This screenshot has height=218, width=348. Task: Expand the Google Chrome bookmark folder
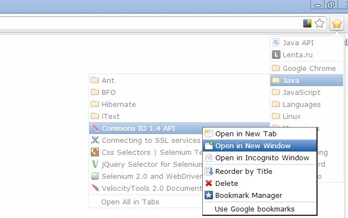(x=309, y=68)
